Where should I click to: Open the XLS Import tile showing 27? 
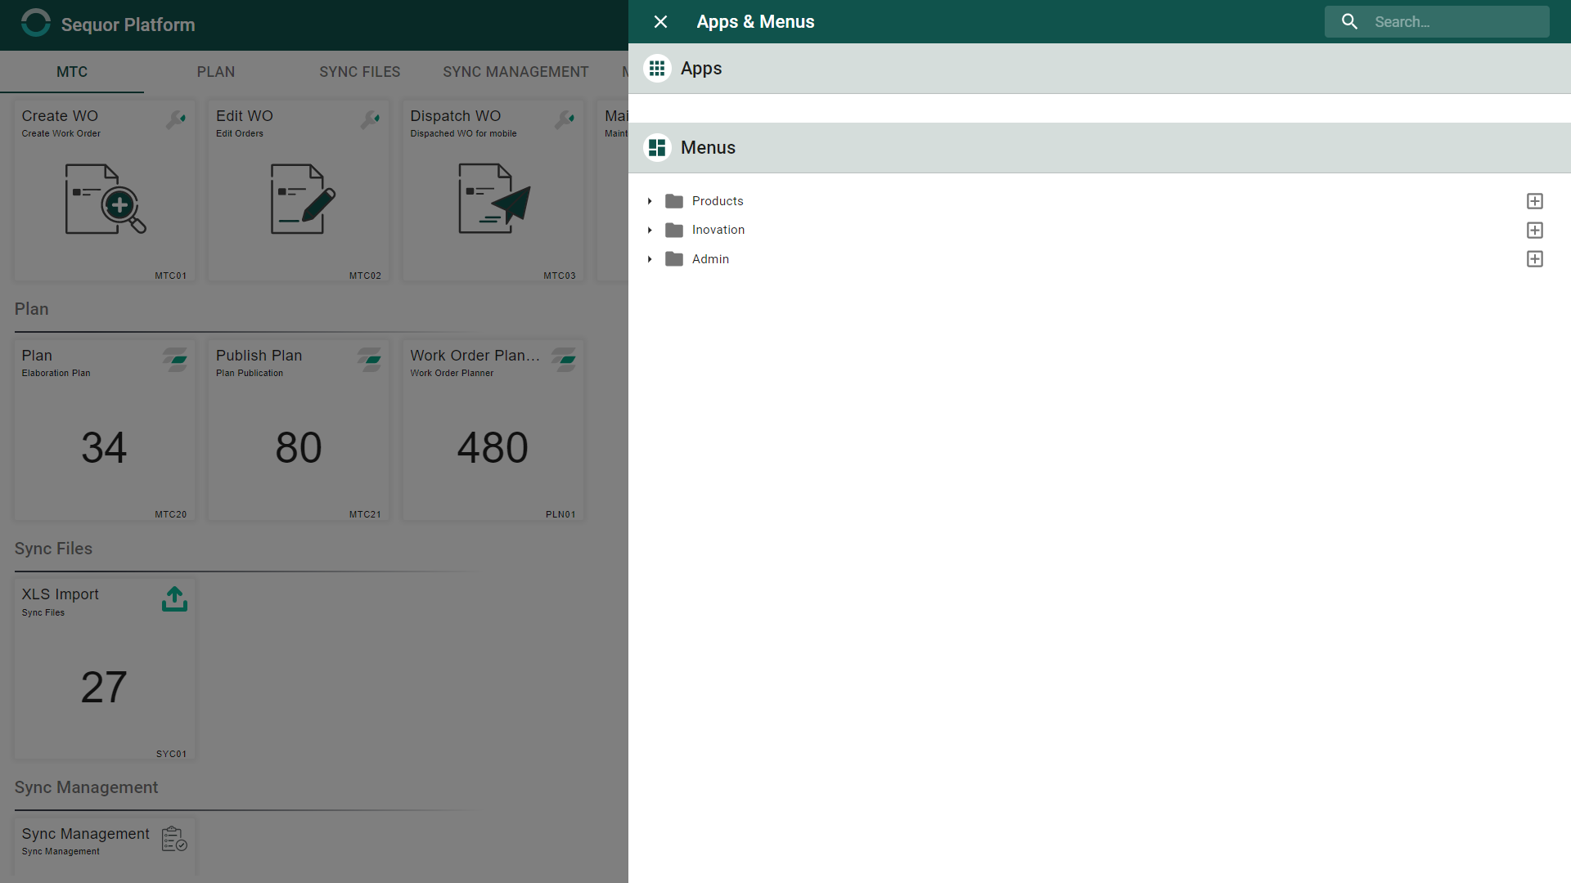tap(105, 670)
